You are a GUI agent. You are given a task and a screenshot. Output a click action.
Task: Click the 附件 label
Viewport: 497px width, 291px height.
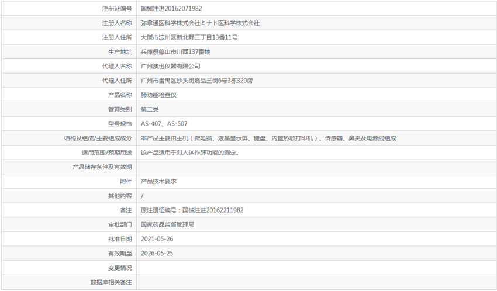coord(126,182)
